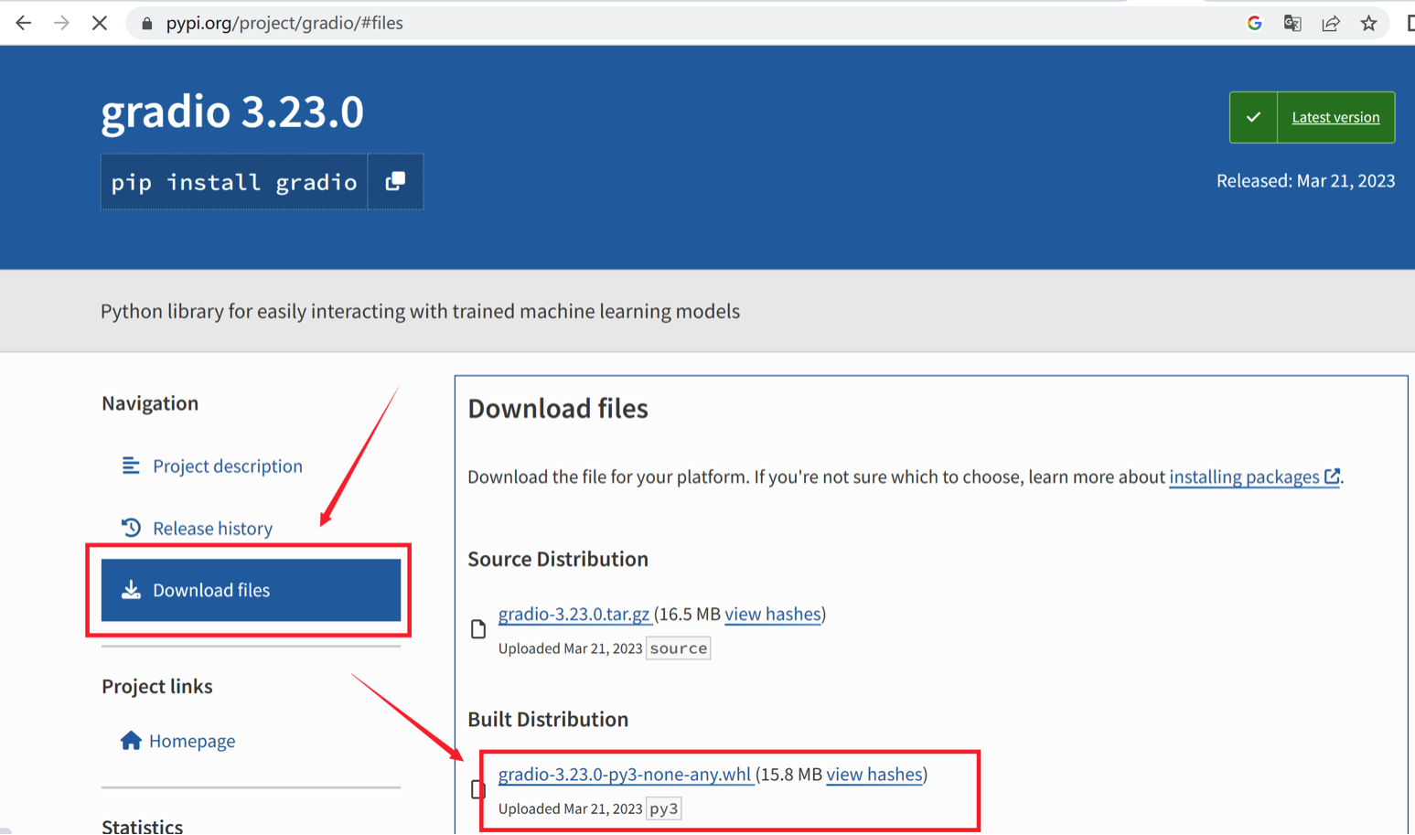The image size is (1415, 835).
Task: Click the share page icon
Action: (1331, 23)
